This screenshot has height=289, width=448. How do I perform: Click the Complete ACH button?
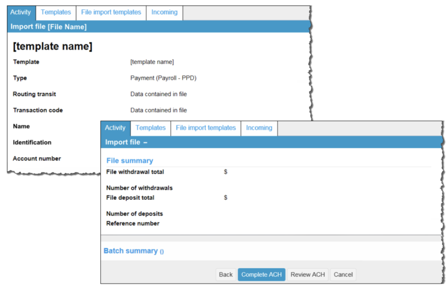coord(261,274)
